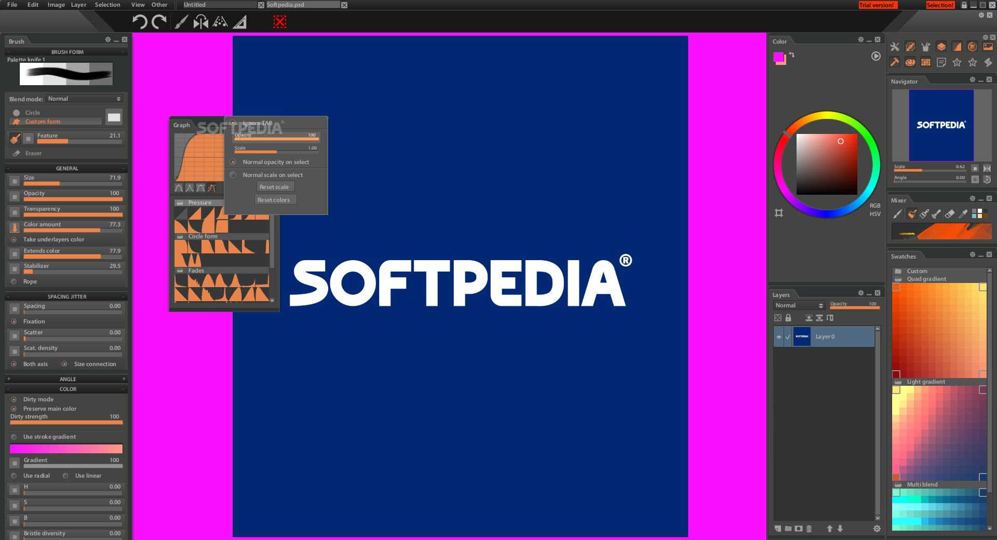Select the brush tool in the top toolbar
This screenshot has height=540, width=997.
(x=181, y=22)
